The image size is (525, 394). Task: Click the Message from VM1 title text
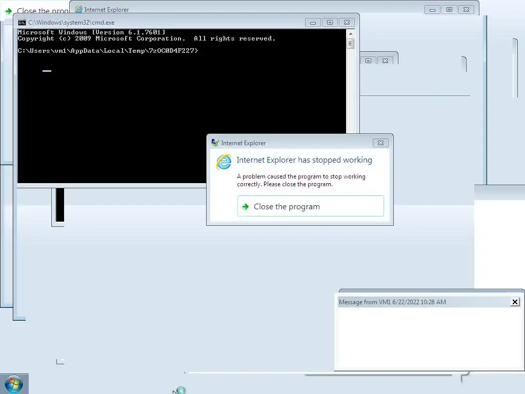tap(392, 302)
